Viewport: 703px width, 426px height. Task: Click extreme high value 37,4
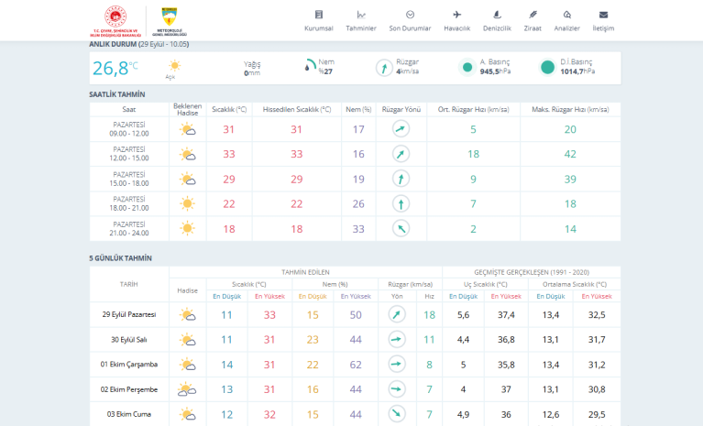(x=506, y=315)
